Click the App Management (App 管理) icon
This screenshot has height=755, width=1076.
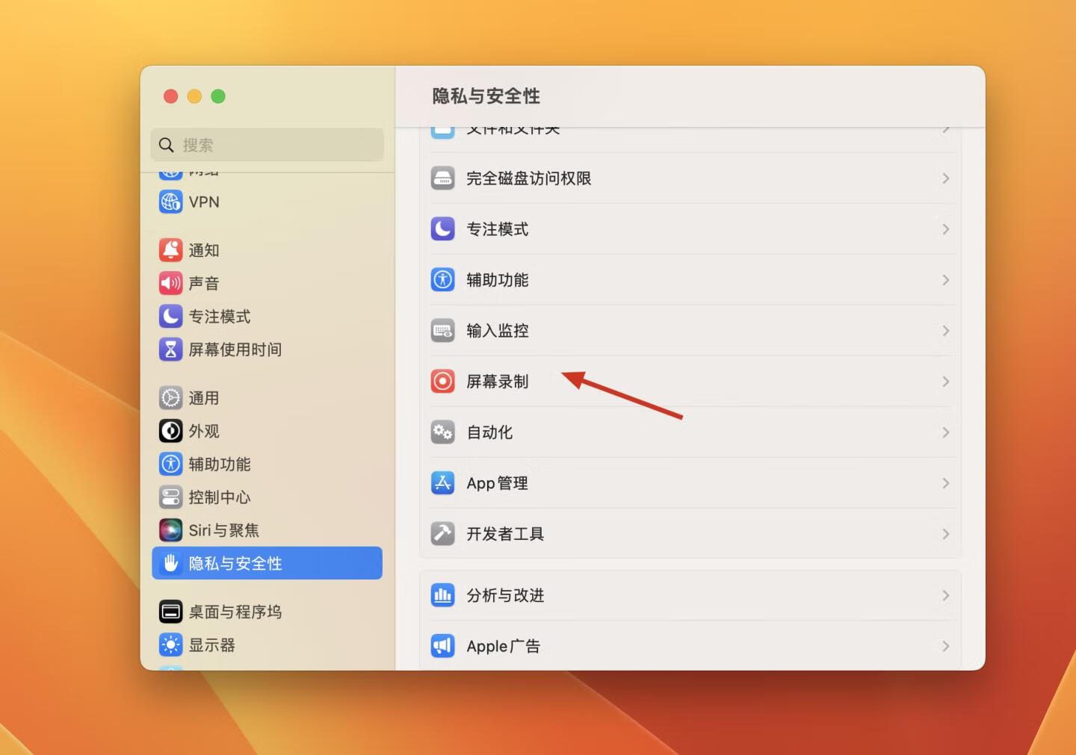pos(442,483)
